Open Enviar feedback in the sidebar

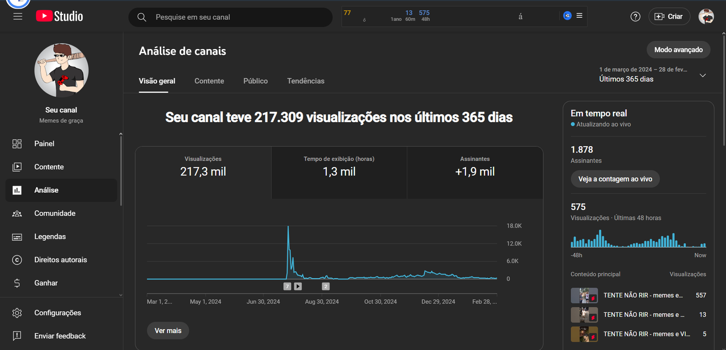61,336
